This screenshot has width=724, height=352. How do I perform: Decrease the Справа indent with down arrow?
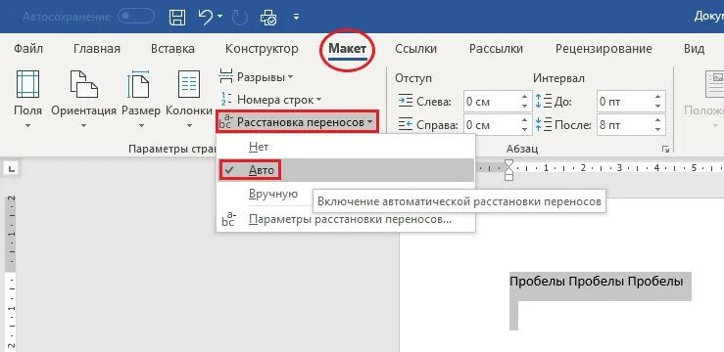(x=524, y=130)
